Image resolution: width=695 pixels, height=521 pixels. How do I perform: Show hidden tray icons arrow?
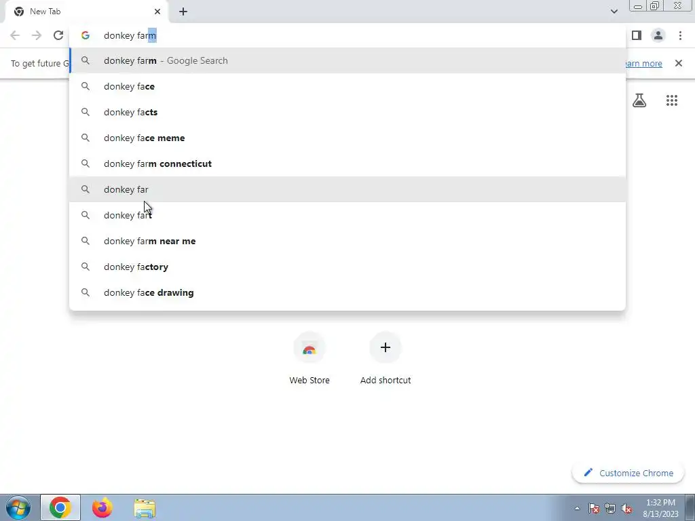coord(577,509)
